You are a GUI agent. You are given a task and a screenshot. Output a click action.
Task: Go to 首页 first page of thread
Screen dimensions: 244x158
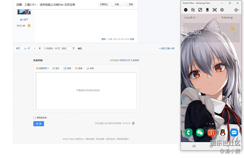18,49
